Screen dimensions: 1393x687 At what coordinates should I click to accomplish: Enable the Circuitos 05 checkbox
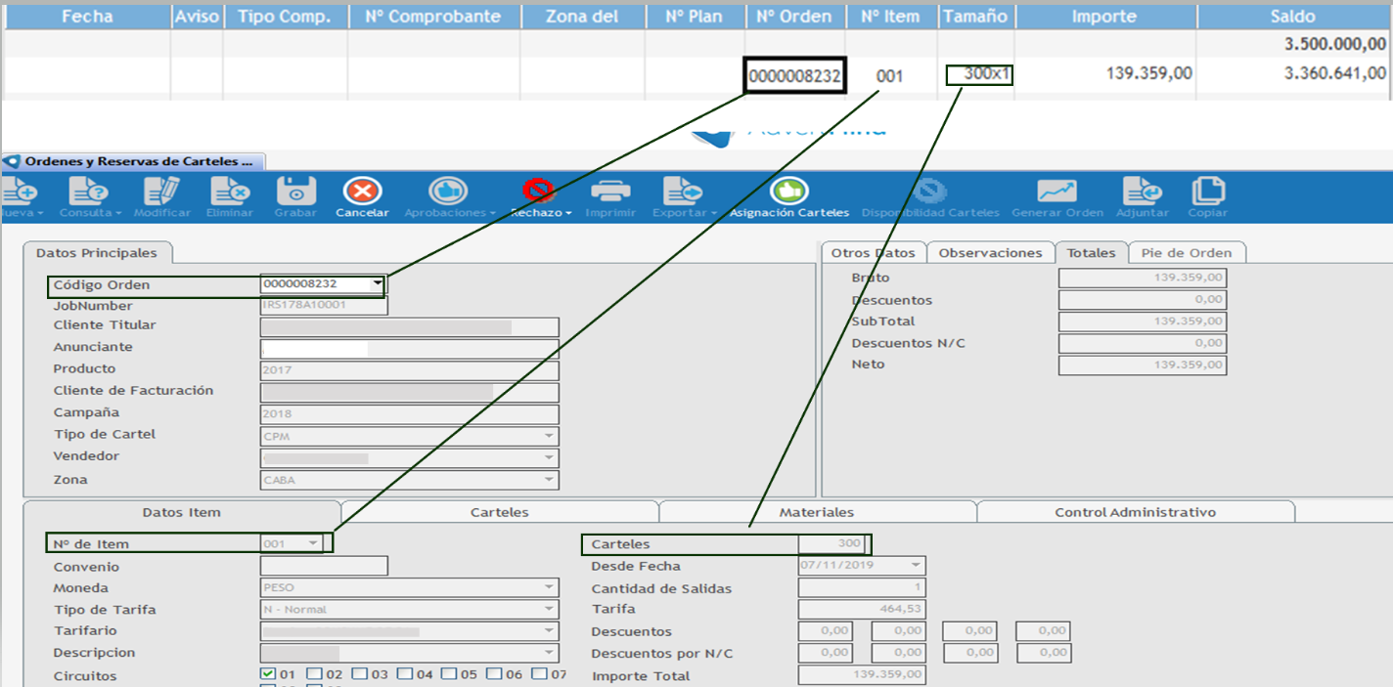tap(448, 674)
